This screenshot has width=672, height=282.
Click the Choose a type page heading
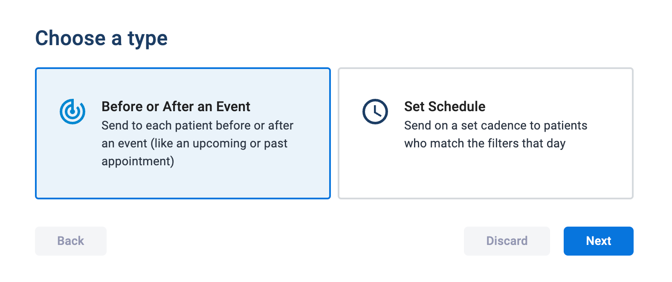tap(102, 38)
